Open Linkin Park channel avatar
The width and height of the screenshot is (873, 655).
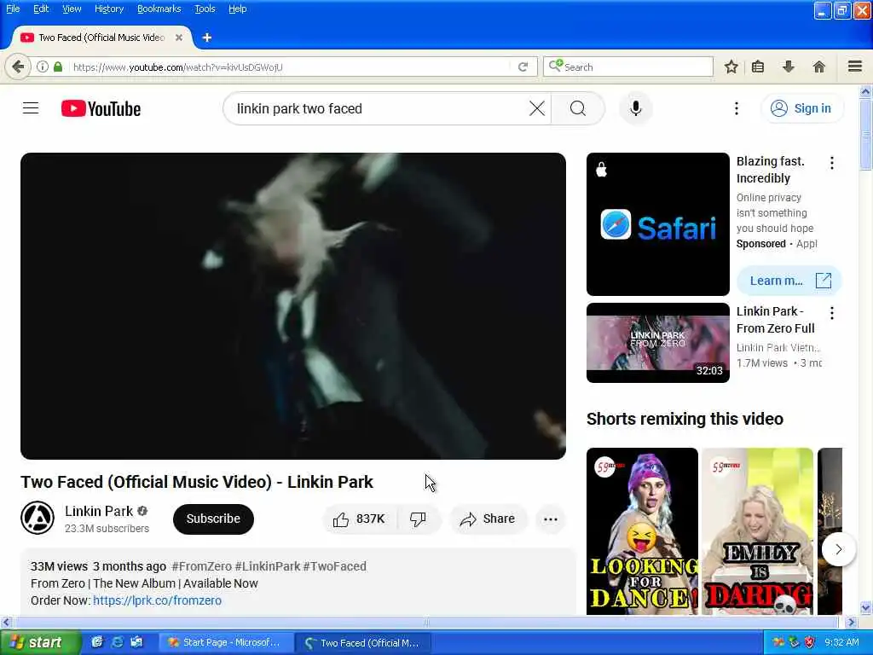coord(38,518)
